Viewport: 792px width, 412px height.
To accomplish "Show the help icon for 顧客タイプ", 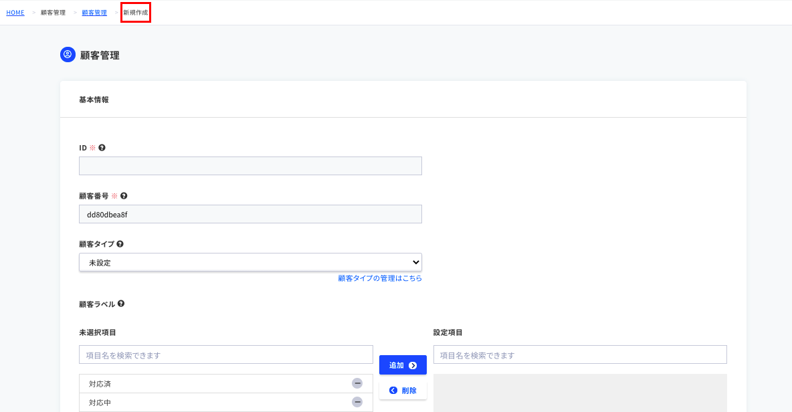I will (x=120, y=244).
